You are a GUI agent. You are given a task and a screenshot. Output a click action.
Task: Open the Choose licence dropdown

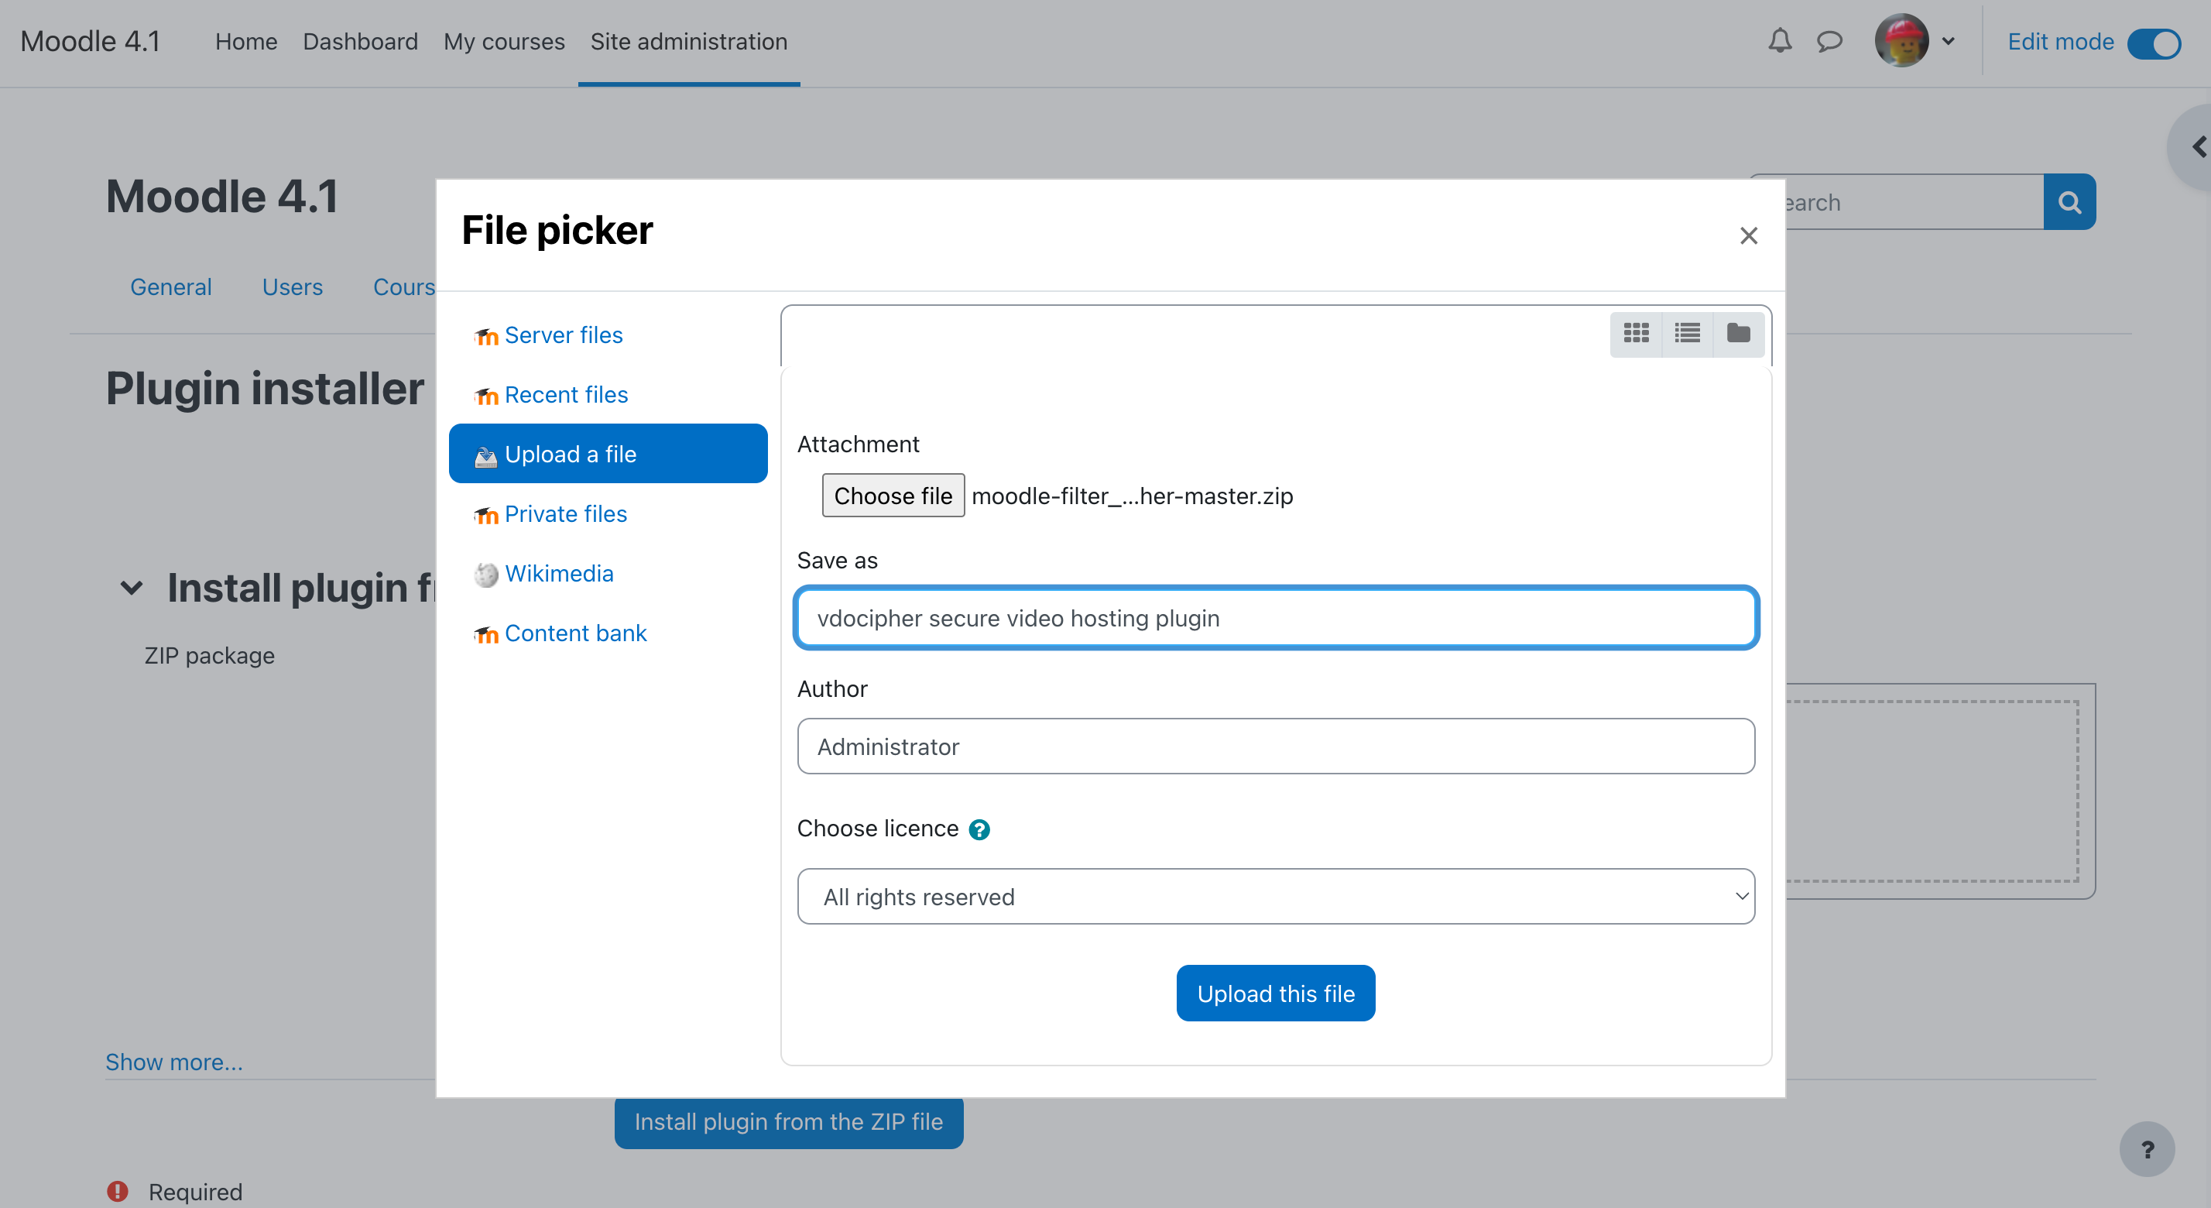click(x=1274, y=897)
